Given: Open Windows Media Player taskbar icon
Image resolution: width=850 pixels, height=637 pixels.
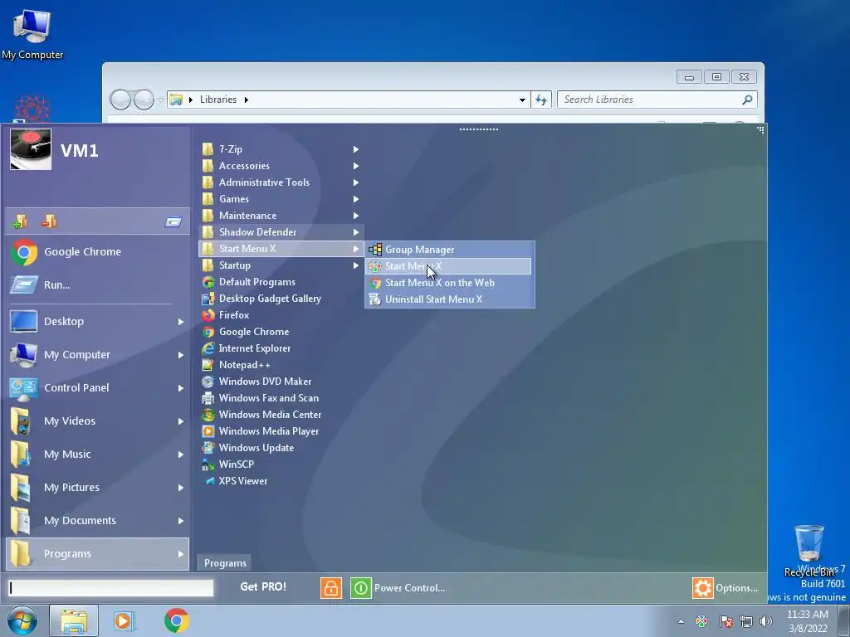Looking at the screenshot, I should [x=125, y=620].
